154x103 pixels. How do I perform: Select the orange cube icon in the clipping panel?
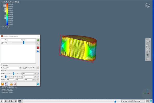pos(2,84)
